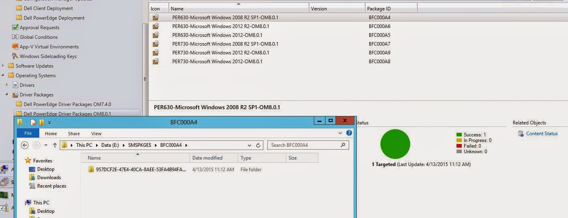Go back in File Explorer

[25, 145]
